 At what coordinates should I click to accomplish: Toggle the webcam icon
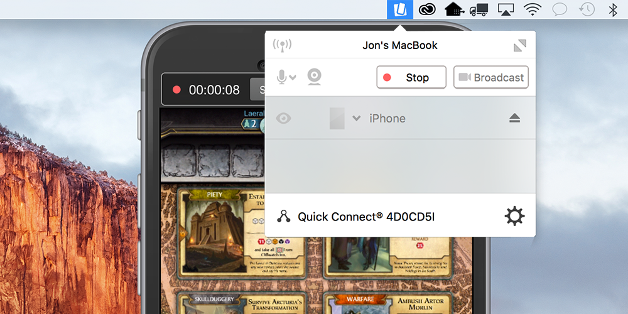coord(314,77)
